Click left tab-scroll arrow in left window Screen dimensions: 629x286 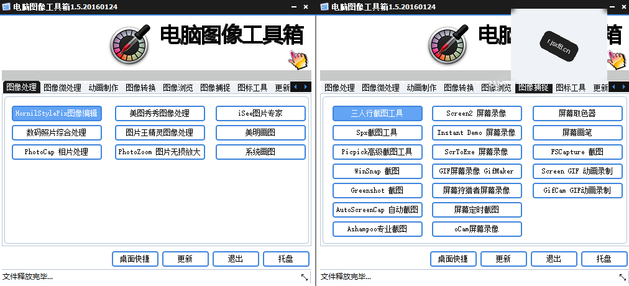tap(295, 86)
